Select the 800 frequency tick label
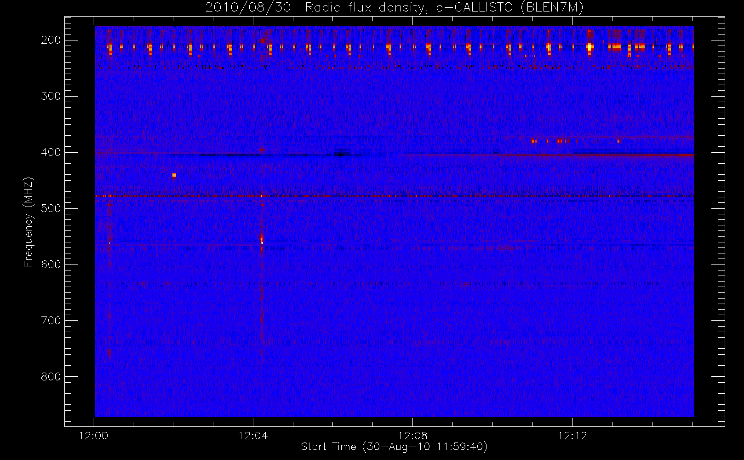Image resolution: width=744 pixels, height=460 pixels. tap(51, 377)
